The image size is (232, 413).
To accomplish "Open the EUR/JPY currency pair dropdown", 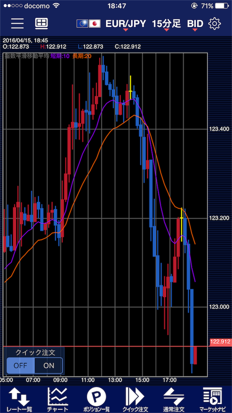I will [126, 24].
